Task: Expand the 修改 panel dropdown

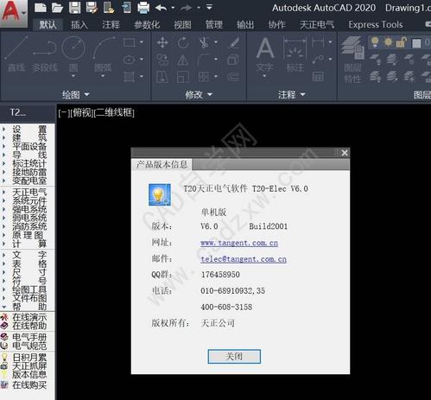Action: click(x=199, y=94)
